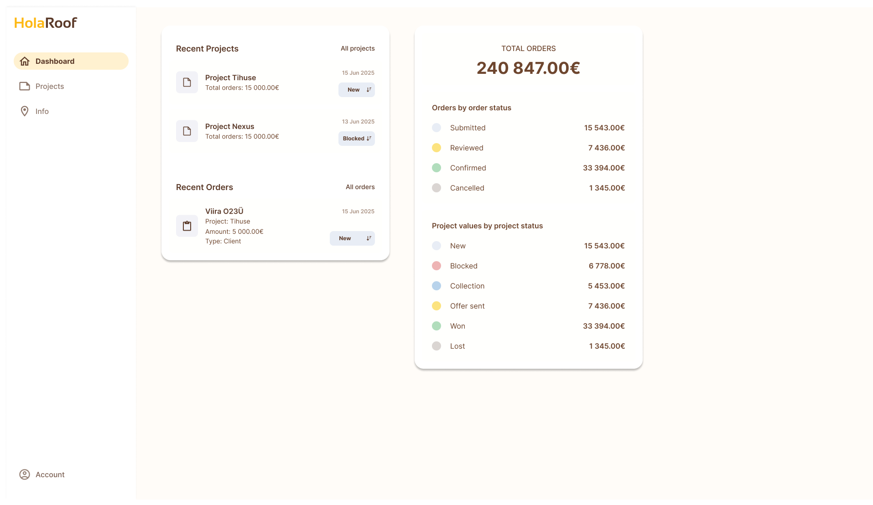Click the green Confirmed status dot

[436, 168]
